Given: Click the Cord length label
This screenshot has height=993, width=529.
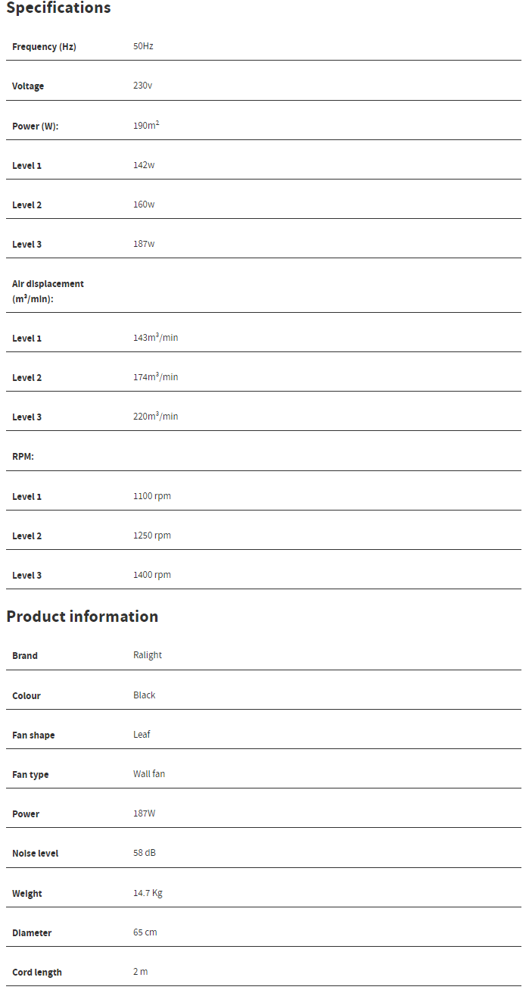Looking at the screenshot, I should 37,972.
